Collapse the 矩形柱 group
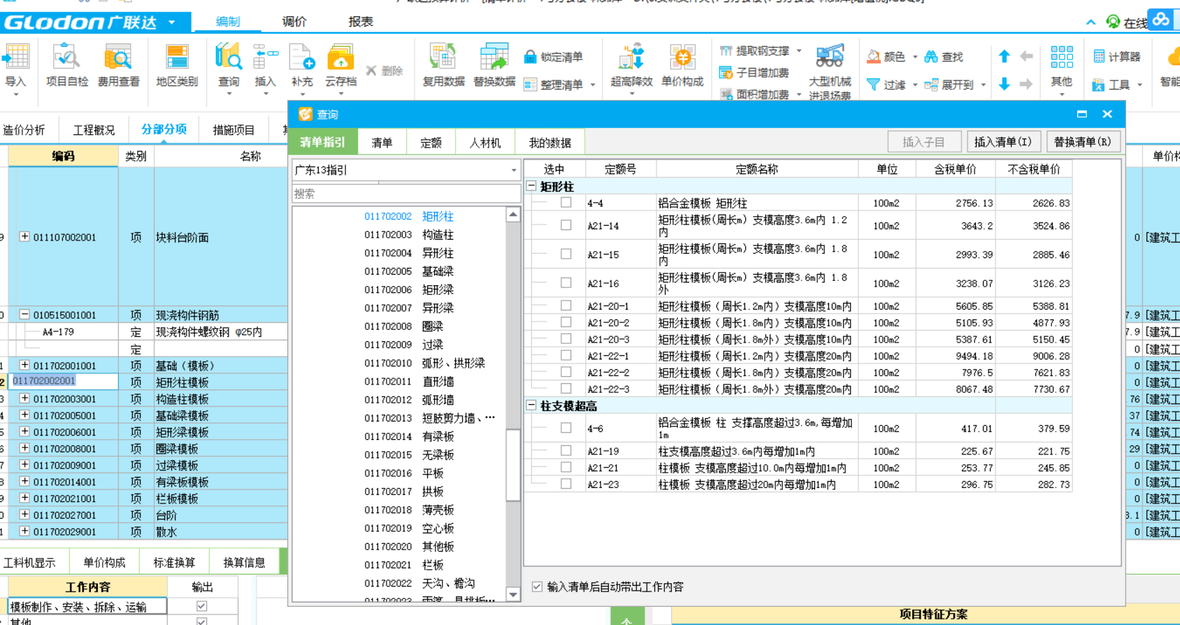This screenshot has height=625, width=1180. tap(531, 186)
